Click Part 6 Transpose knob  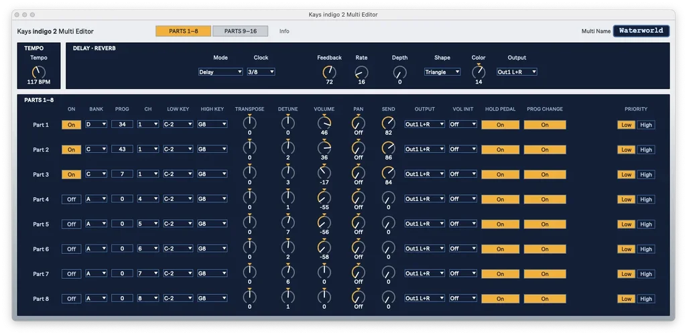click(249, 247)
